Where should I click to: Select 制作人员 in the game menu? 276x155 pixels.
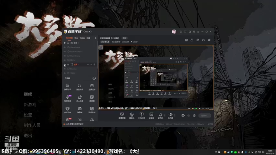pyautogui.click(x=32, y=125)
